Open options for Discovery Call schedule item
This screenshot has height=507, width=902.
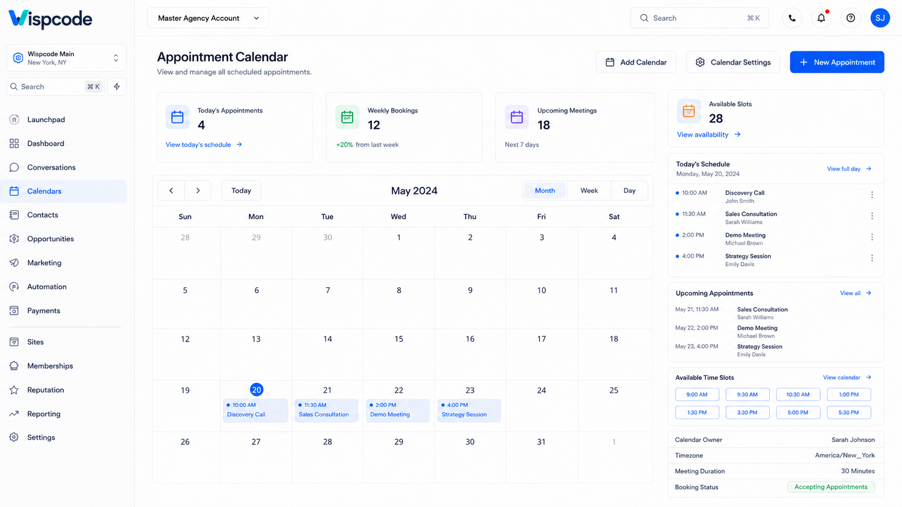[x=872, y=195]
